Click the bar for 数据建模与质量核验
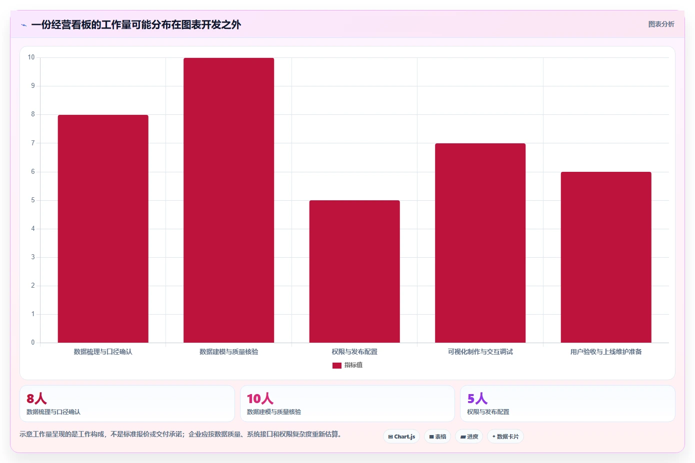The width and height of the screenshot is (695, 463). point(228,200)
